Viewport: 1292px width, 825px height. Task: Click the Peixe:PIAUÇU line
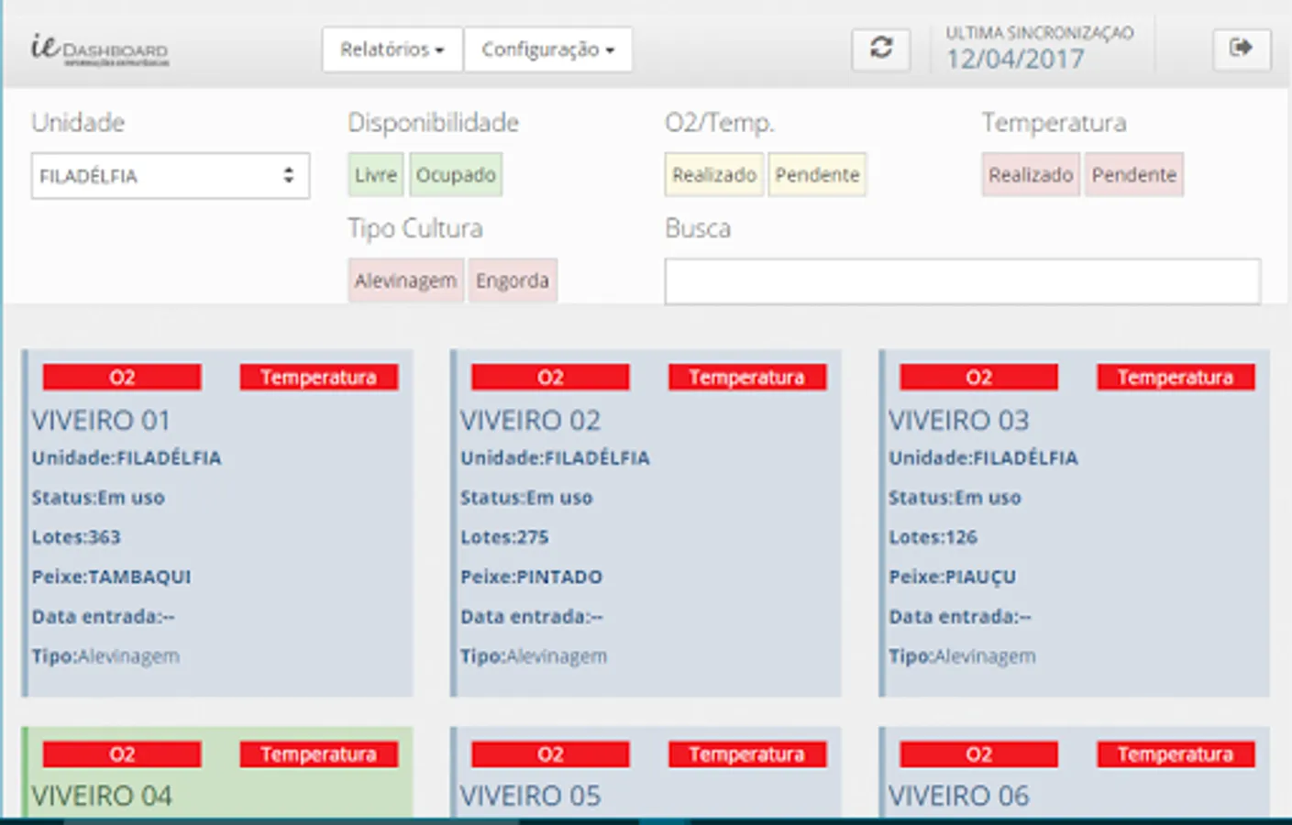click(x=952, y=577)
